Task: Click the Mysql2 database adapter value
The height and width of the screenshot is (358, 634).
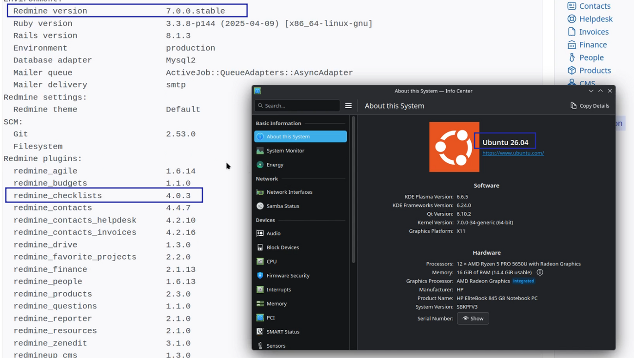Action: [180, 60]
